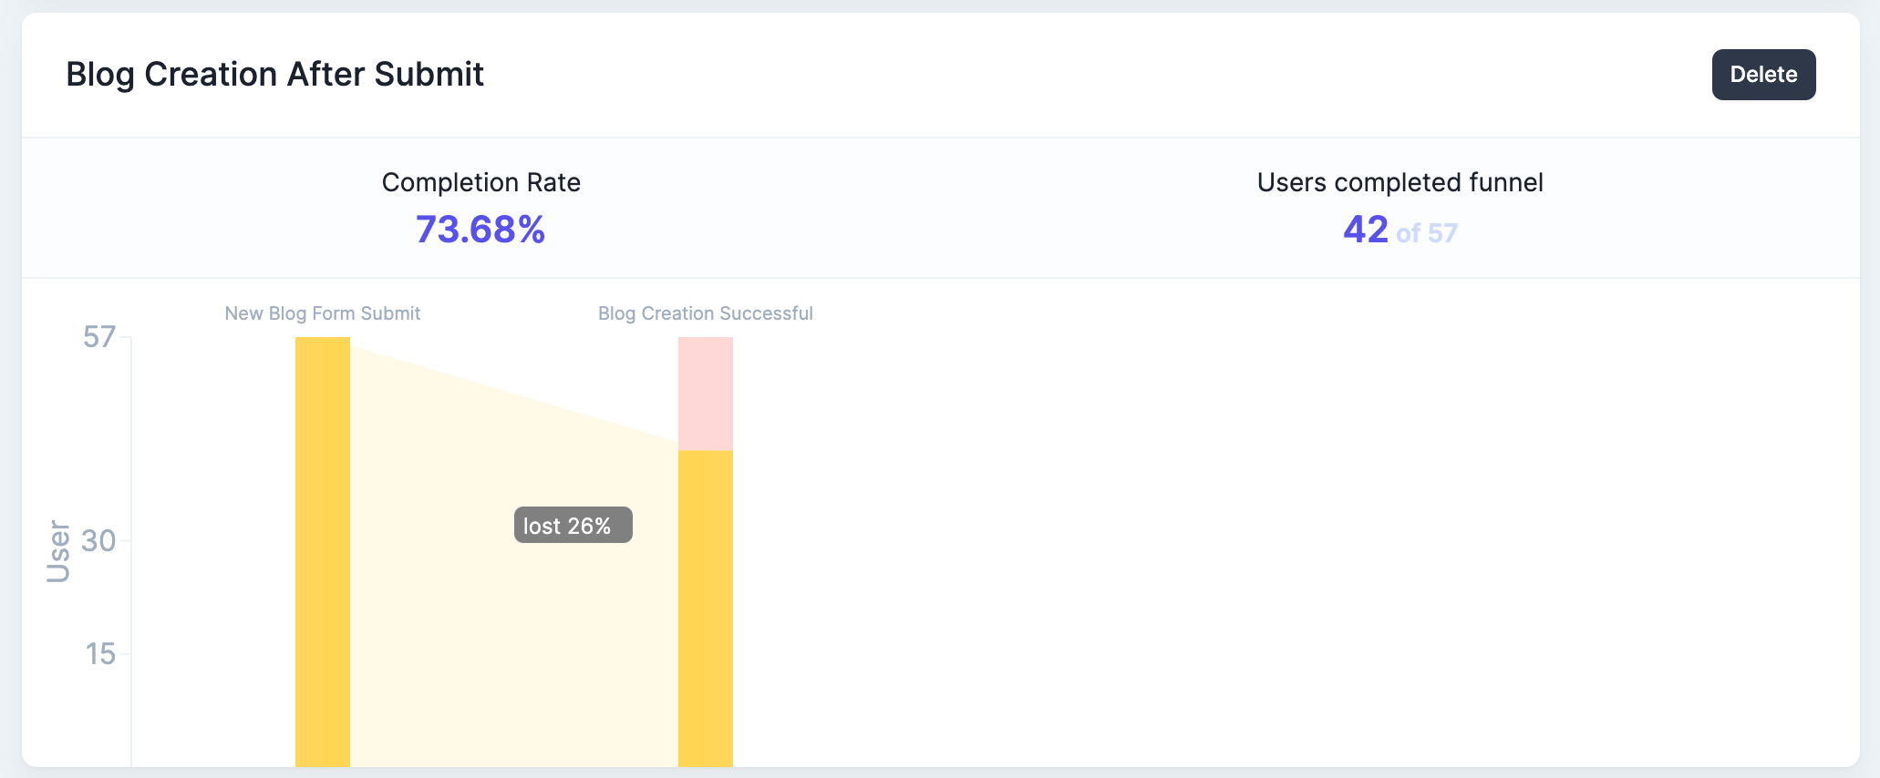1880x778 pixels.
Task: Click the 42 users completed number
Action: click(1366, 230)
